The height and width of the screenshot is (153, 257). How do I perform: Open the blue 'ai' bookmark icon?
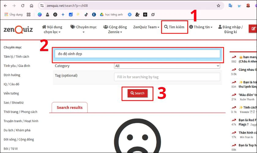coord(71,15)
